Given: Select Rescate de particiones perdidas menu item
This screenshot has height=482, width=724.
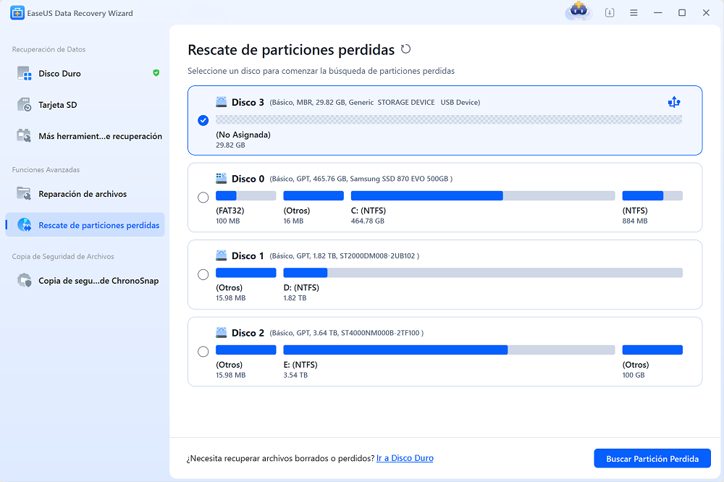Looking at the screenshot, I should click(85, 225).
